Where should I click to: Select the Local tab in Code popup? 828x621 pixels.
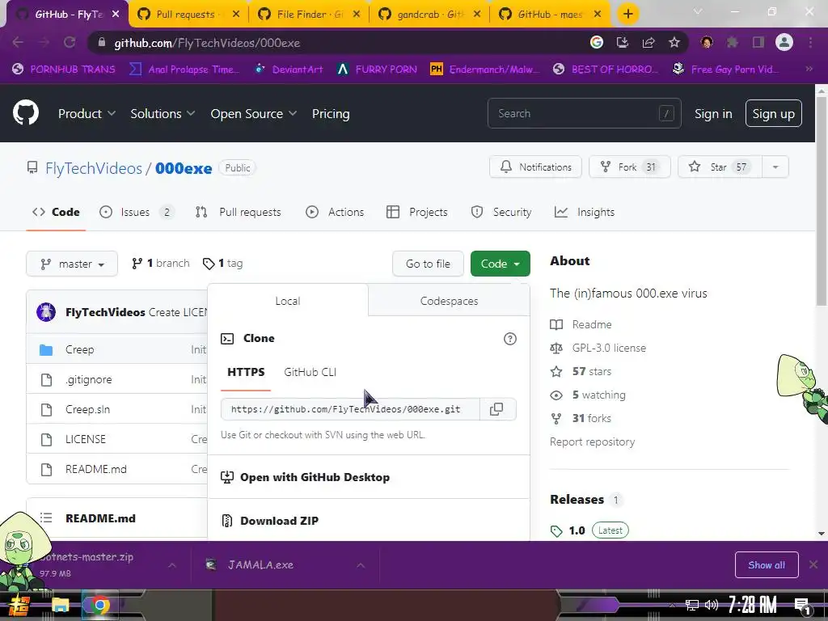(x=288, y=301)
